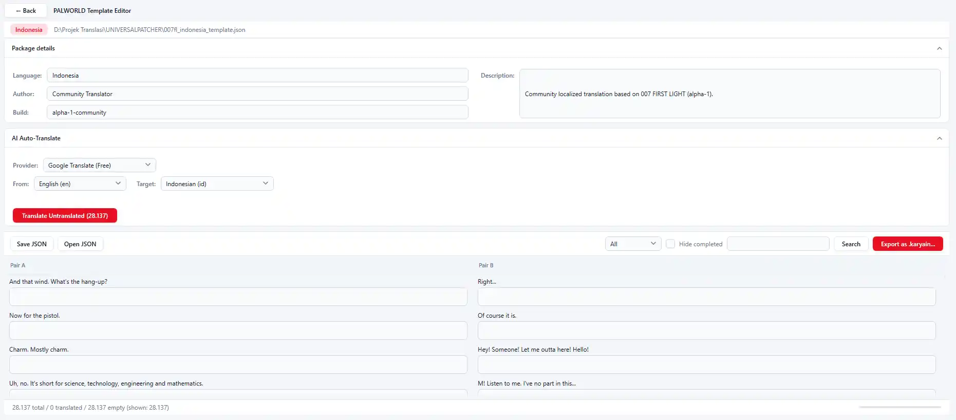Save the template with Save JSON
956x420 pixels.
point(32,244)
